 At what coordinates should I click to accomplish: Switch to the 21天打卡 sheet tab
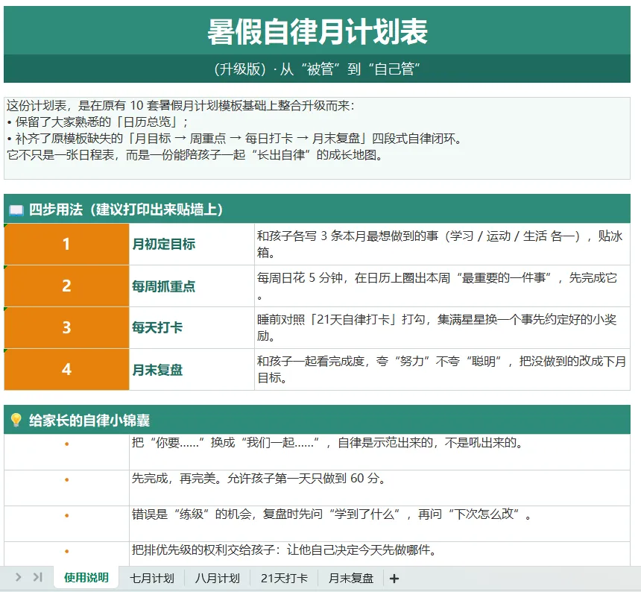pos(284,578)
